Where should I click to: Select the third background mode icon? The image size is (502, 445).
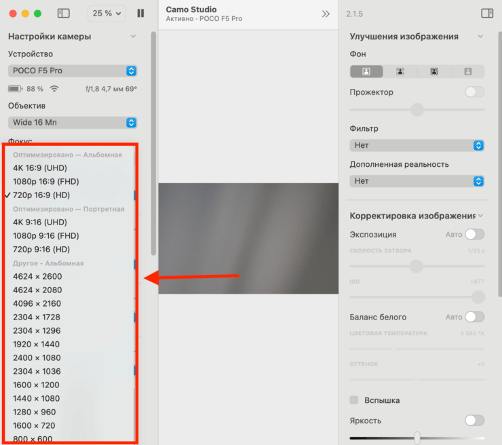pyautogui.click(x=434, y=71)
